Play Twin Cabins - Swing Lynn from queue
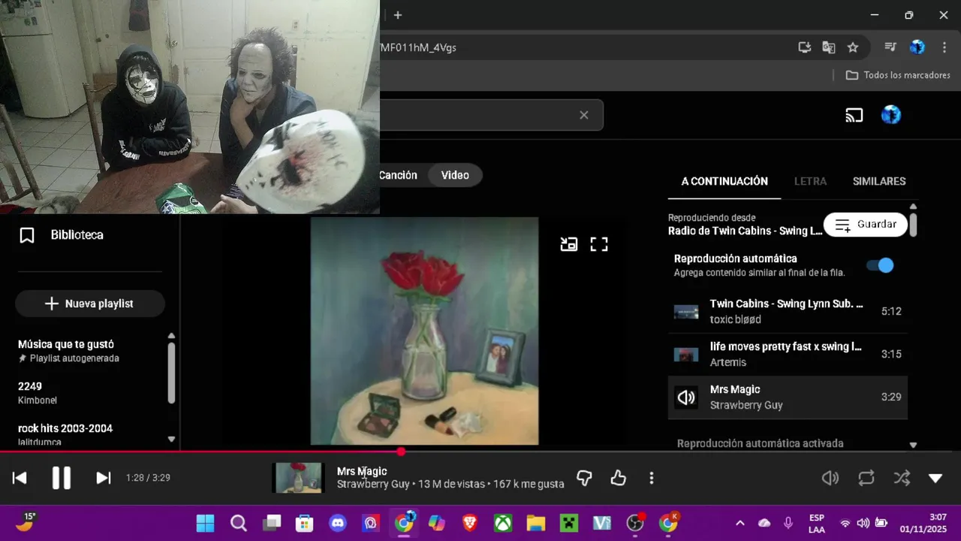Screen dimensions: 961x541 click(x=788, y=311)
